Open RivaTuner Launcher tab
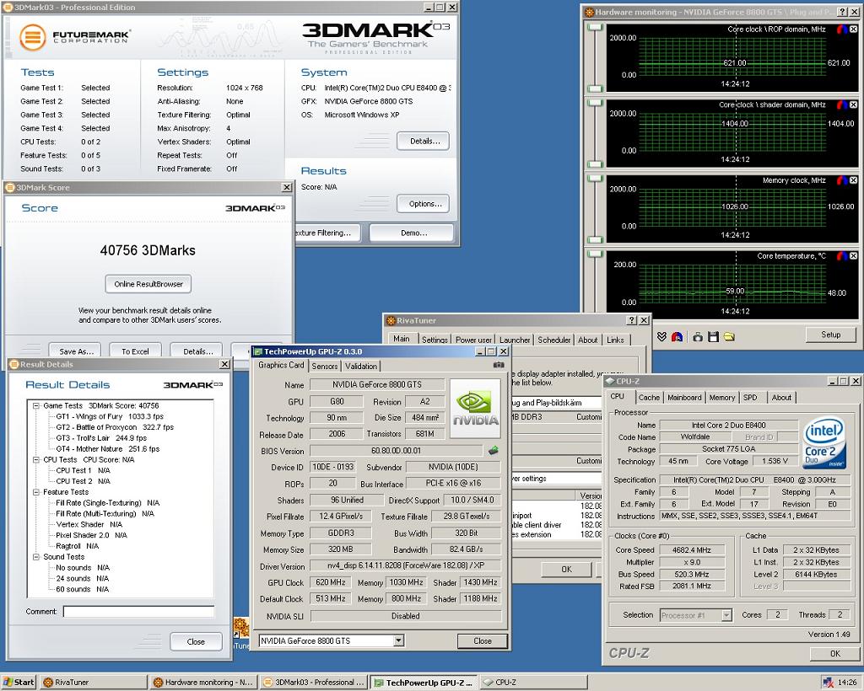 coord(515,340)
